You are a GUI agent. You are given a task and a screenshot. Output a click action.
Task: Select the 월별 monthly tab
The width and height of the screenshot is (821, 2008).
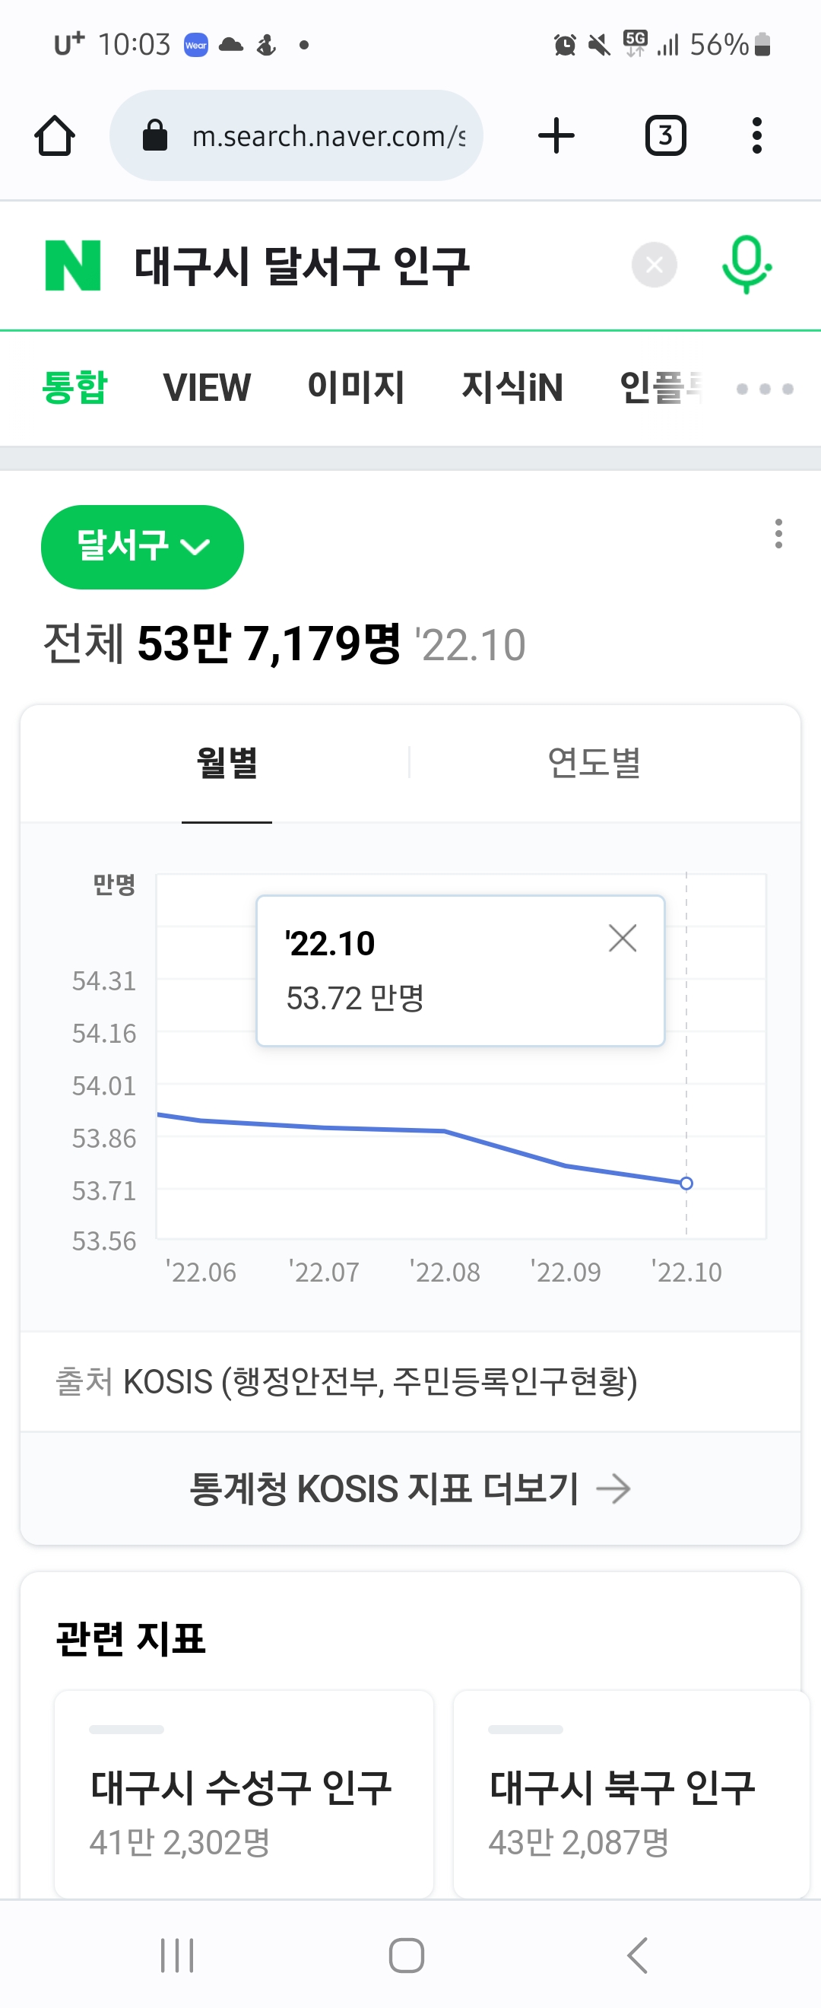tap(227, 762)
